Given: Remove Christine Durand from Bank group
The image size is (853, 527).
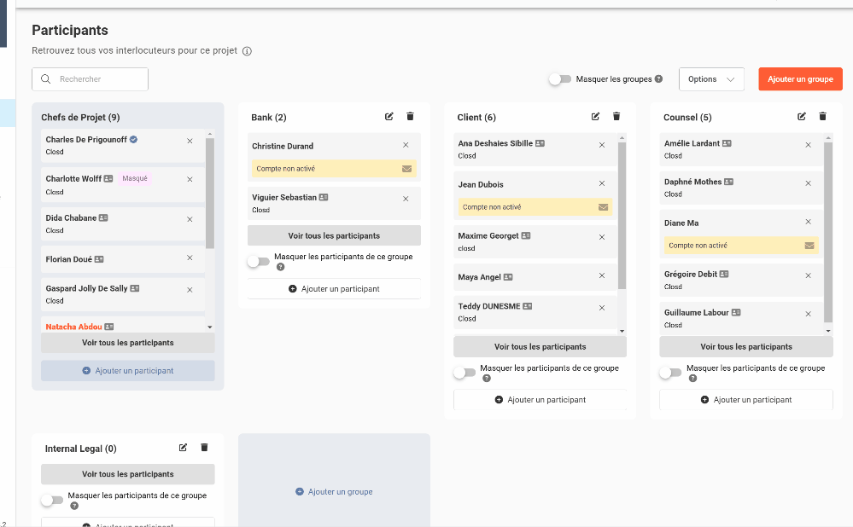Looking at the screenshot, I should 406,146.
